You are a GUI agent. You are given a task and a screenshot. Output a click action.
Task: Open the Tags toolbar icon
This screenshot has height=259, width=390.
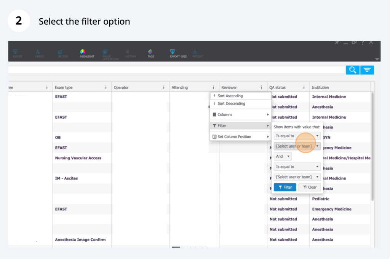151,52
